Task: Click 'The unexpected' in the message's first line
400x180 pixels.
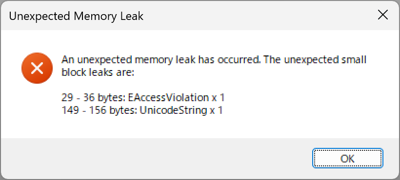Action: (x=301, y=60)
